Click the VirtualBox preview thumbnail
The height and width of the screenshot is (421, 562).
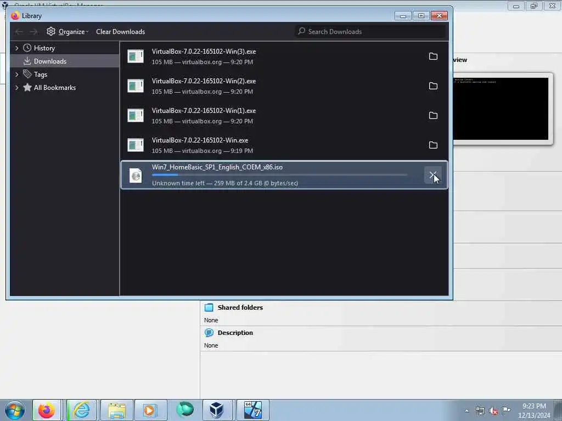point(501,109)
